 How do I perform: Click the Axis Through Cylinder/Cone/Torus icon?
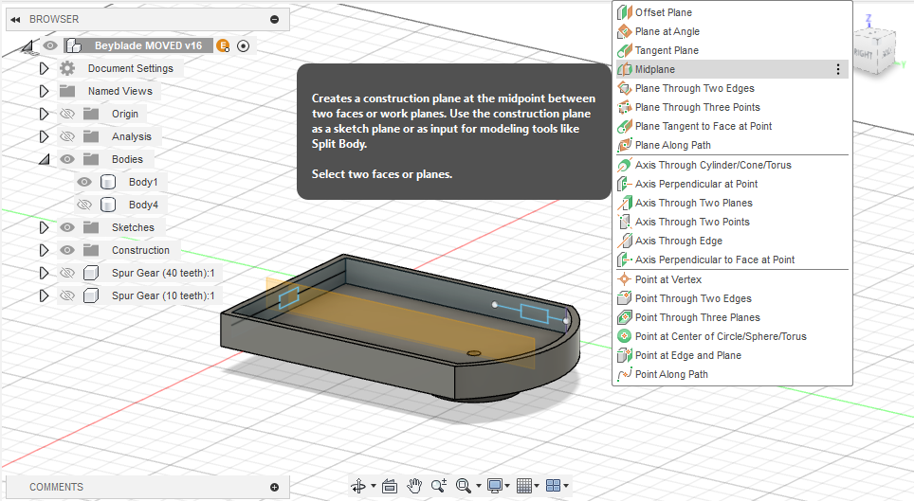(624, 165)
